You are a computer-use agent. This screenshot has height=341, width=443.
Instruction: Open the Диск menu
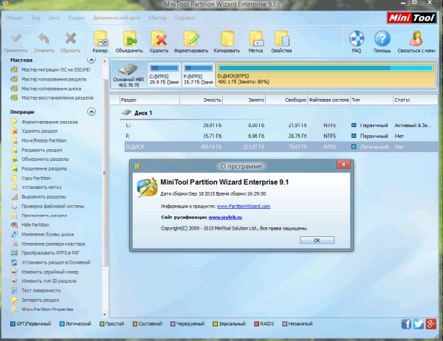point(54,18)
